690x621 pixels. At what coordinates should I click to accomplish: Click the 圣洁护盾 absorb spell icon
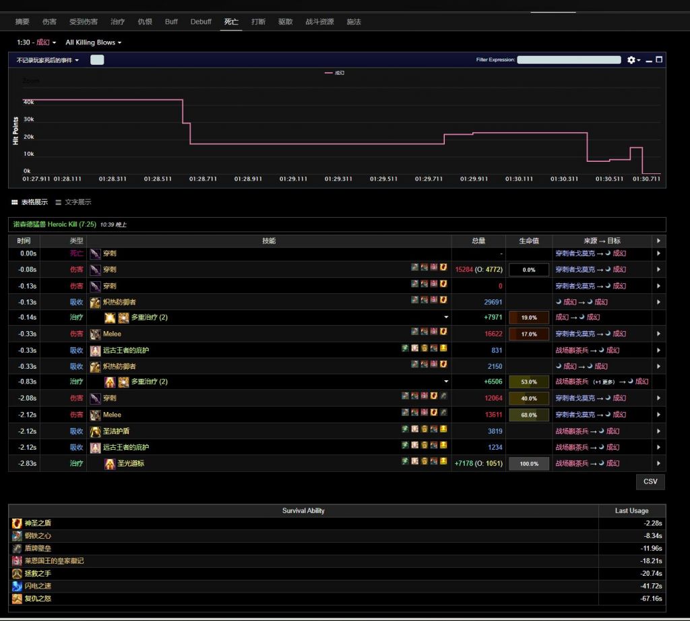tap(96, 431)
